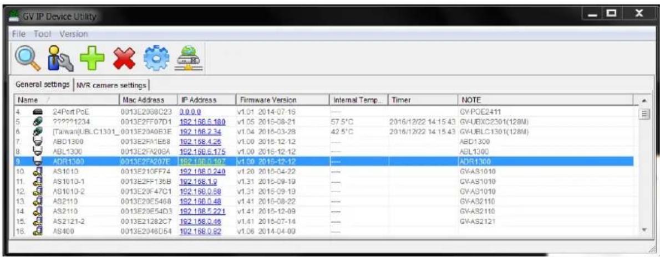Open IP link 192.168.5.221

[202, 212]
